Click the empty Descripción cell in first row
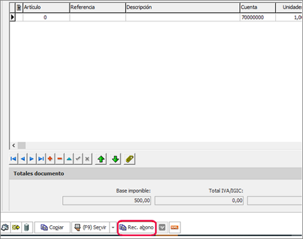This screenshot has width=303, height=239. point(183,18)
